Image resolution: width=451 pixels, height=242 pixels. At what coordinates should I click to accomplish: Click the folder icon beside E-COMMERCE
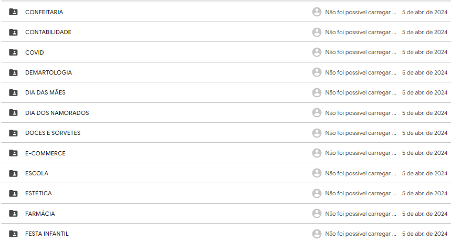tap(13, 153)
